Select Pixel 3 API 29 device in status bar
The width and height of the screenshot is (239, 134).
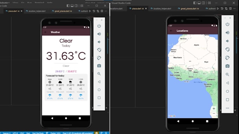coord(78,133)
